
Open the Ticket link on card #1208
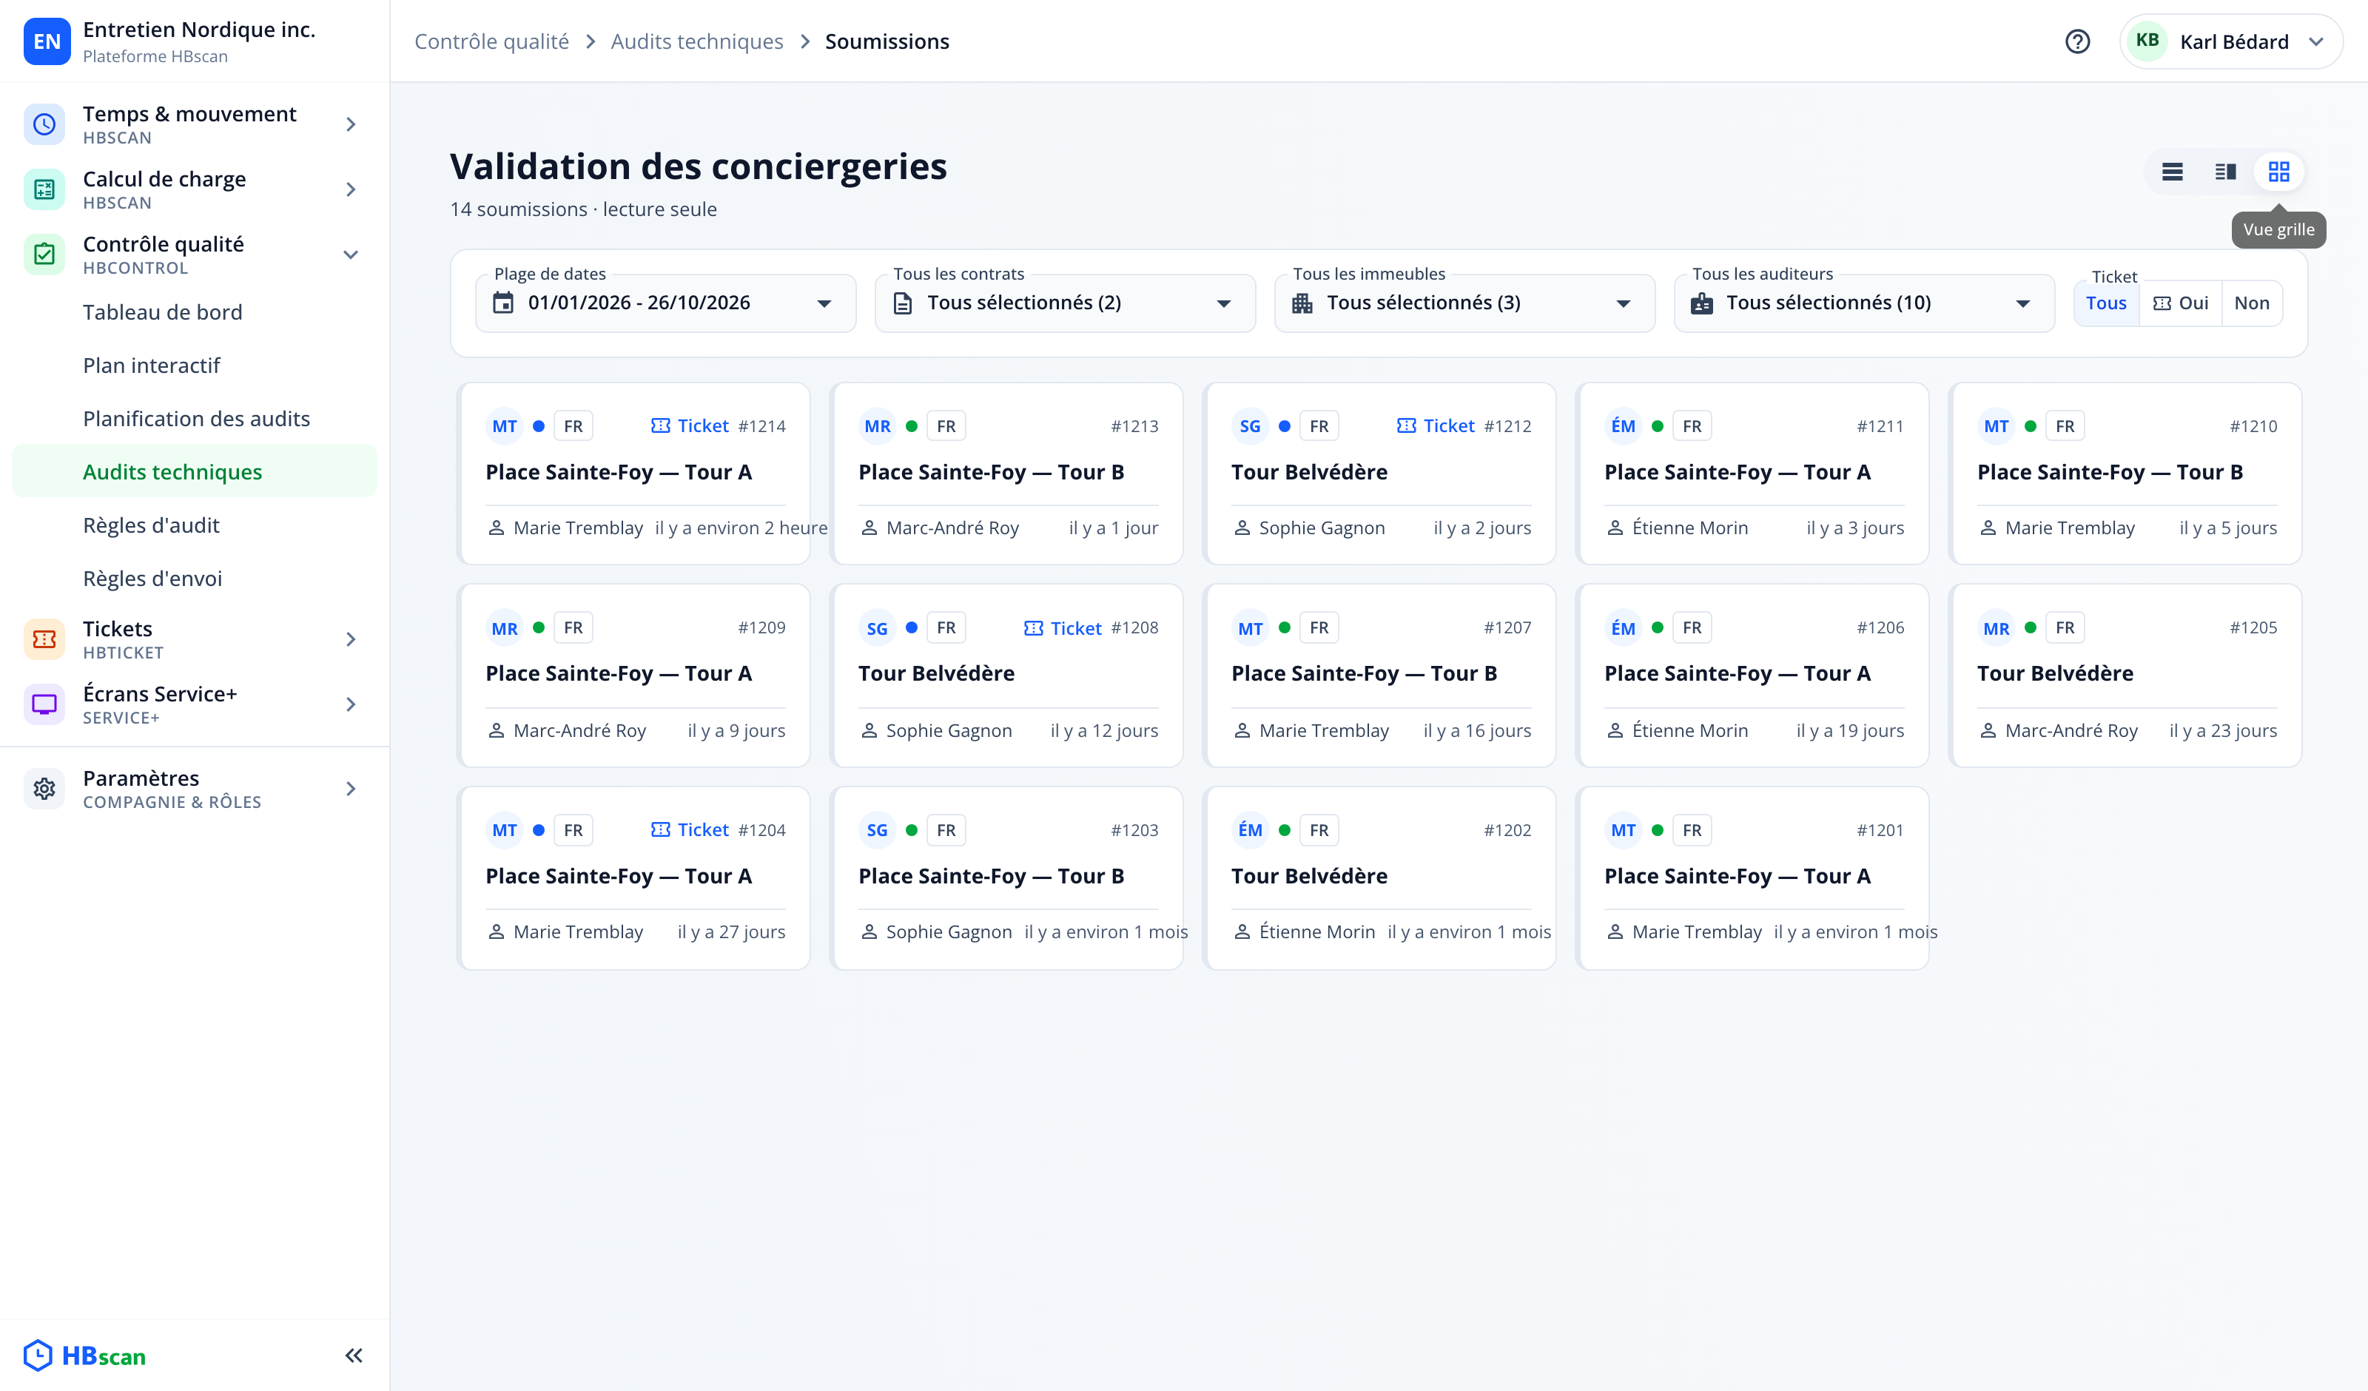[1063, 628]
